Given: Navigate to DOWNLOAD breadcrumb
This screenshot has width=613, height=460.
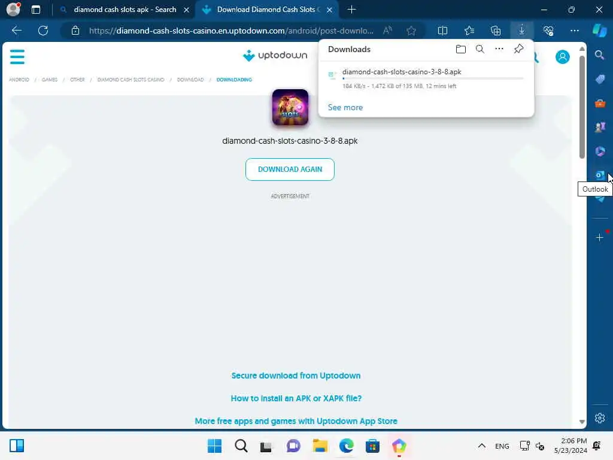Looking at the screenshot, I should point(190,80).
